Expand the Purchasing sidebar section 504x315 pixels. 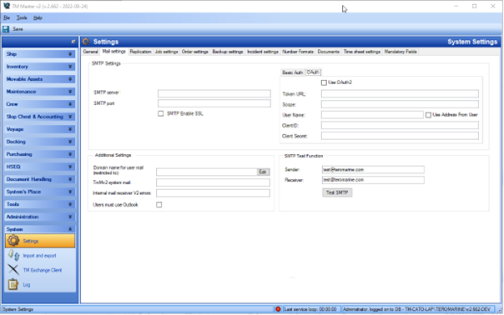(40, 154)
